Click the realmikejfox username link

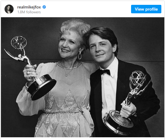pos(29,7)
